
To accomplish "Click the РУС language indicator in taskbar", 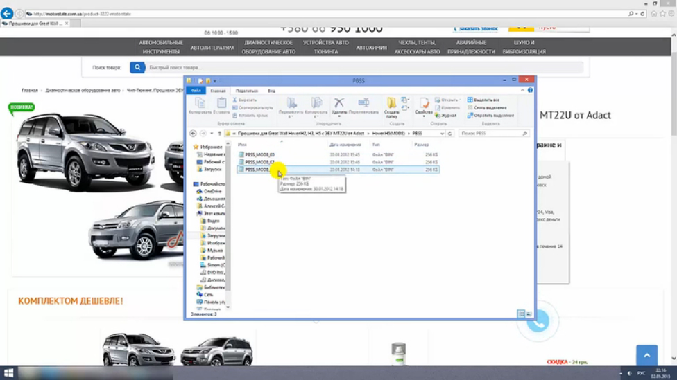I will coord(641,373).
